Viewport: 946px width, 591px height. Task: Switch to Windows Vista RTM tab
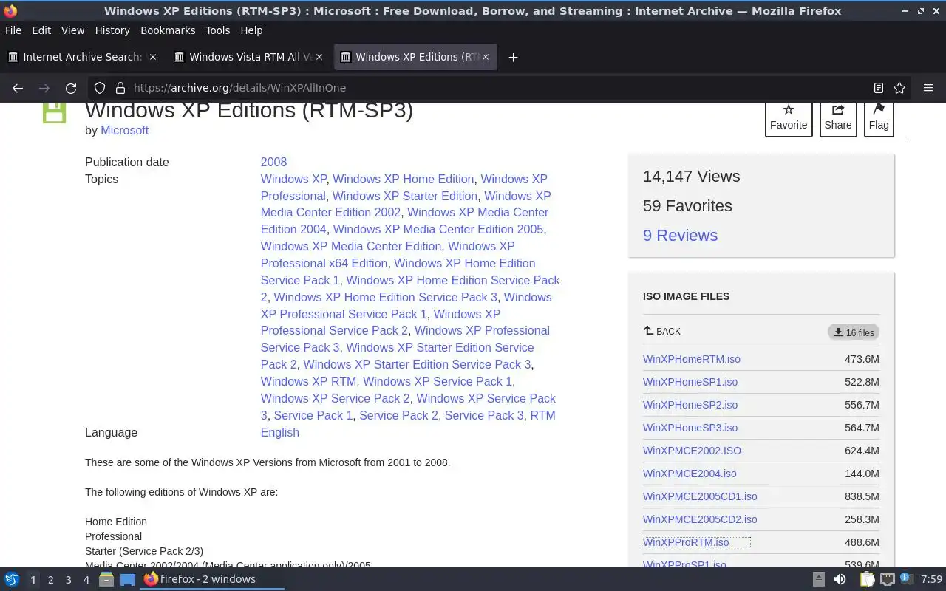(x=250, y=57)
